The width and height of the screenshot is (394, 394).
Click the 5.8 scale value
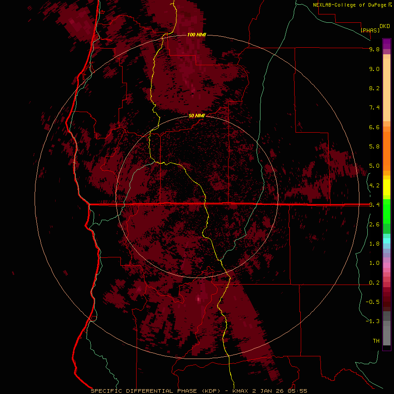pyautogui.click(x=374, y=147)
